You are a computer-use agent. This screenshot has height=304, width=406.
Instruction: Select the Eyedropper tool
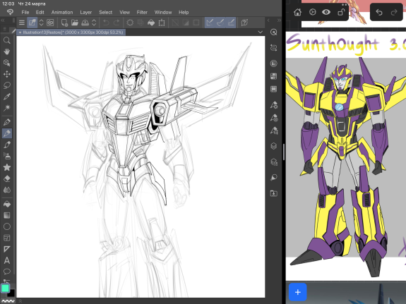pyautogui.click(x=7, y=97)
